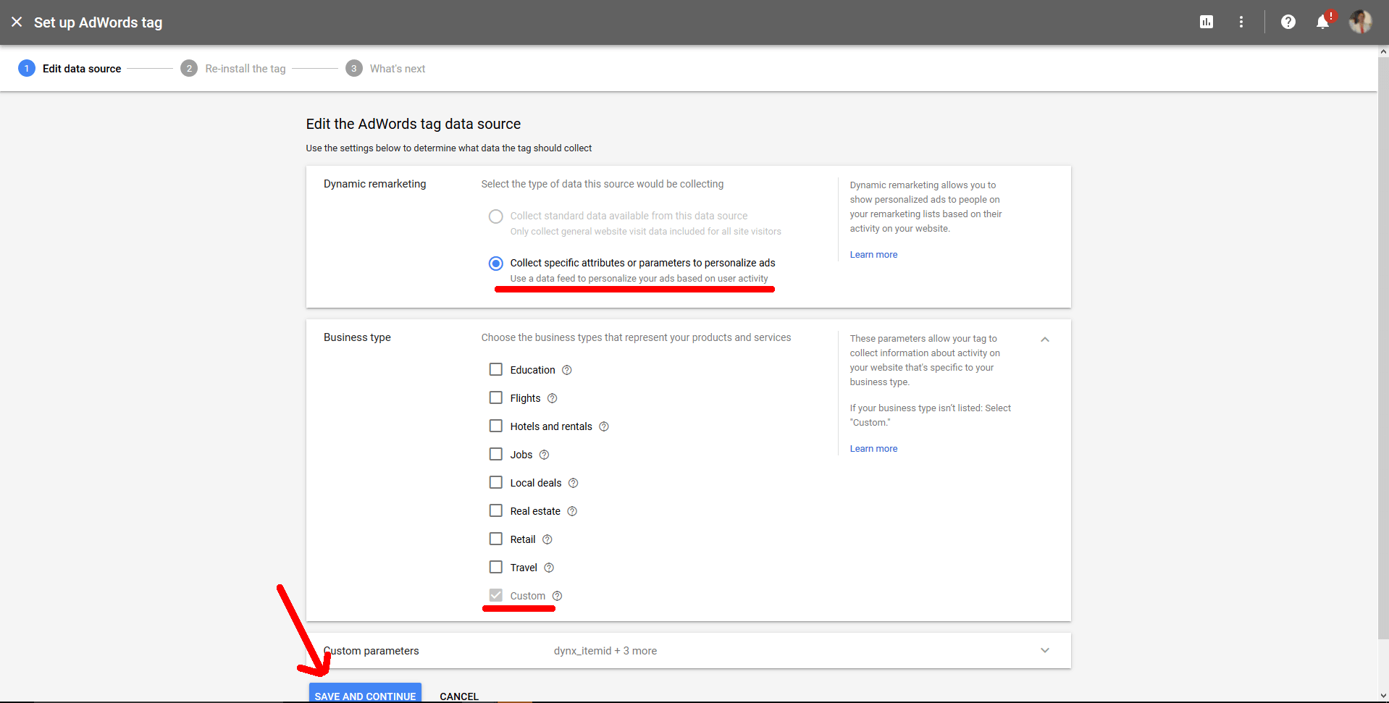Screen dimensions: 1389x703
Task: Click SAVE AND CONTINUE button
Action: coord(365,693)
